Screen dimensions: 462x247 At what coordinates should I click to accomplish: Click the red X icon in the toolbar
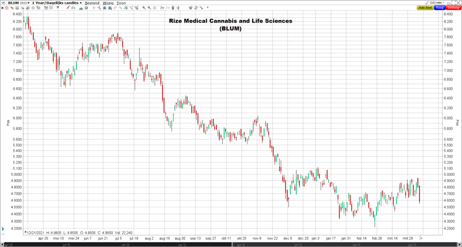coord(2,8)
